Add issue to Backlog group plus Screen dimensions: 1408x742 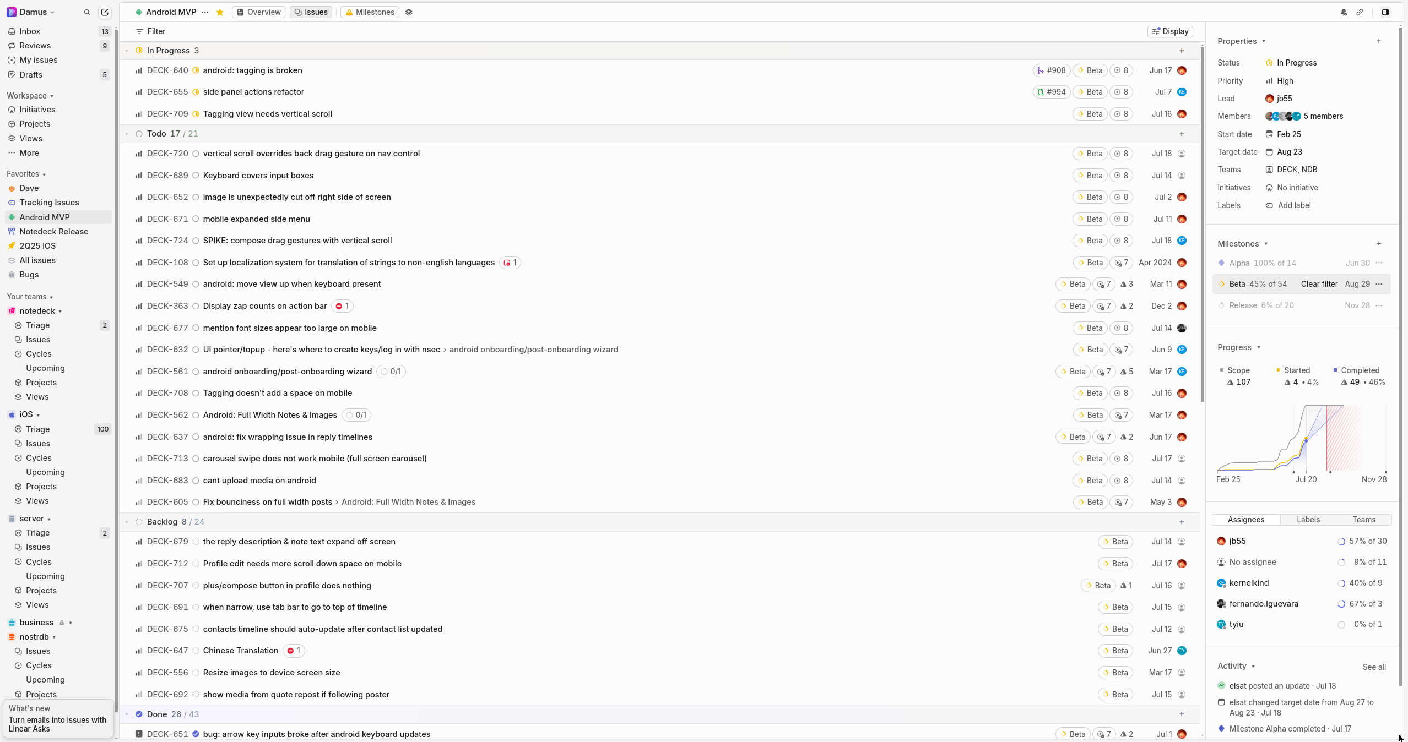(x=1182, y=522)
